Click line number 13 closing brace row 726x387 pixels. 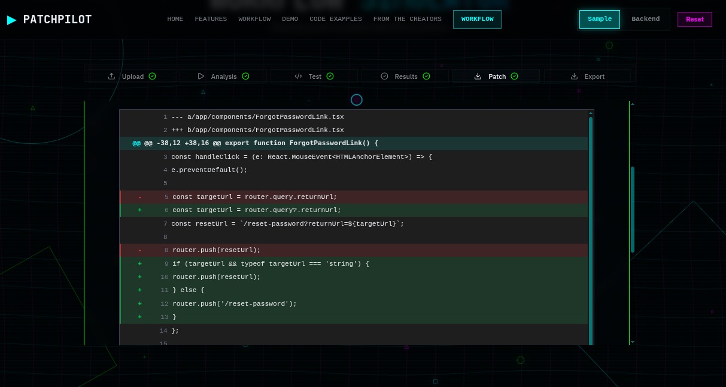click(354, 317)
